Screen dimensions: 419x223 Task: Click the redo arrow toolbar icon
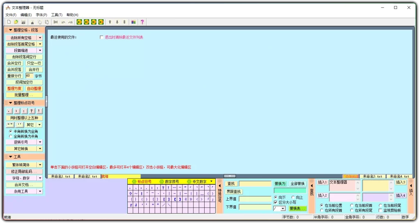pyautogui.click(x=70, y=22)
